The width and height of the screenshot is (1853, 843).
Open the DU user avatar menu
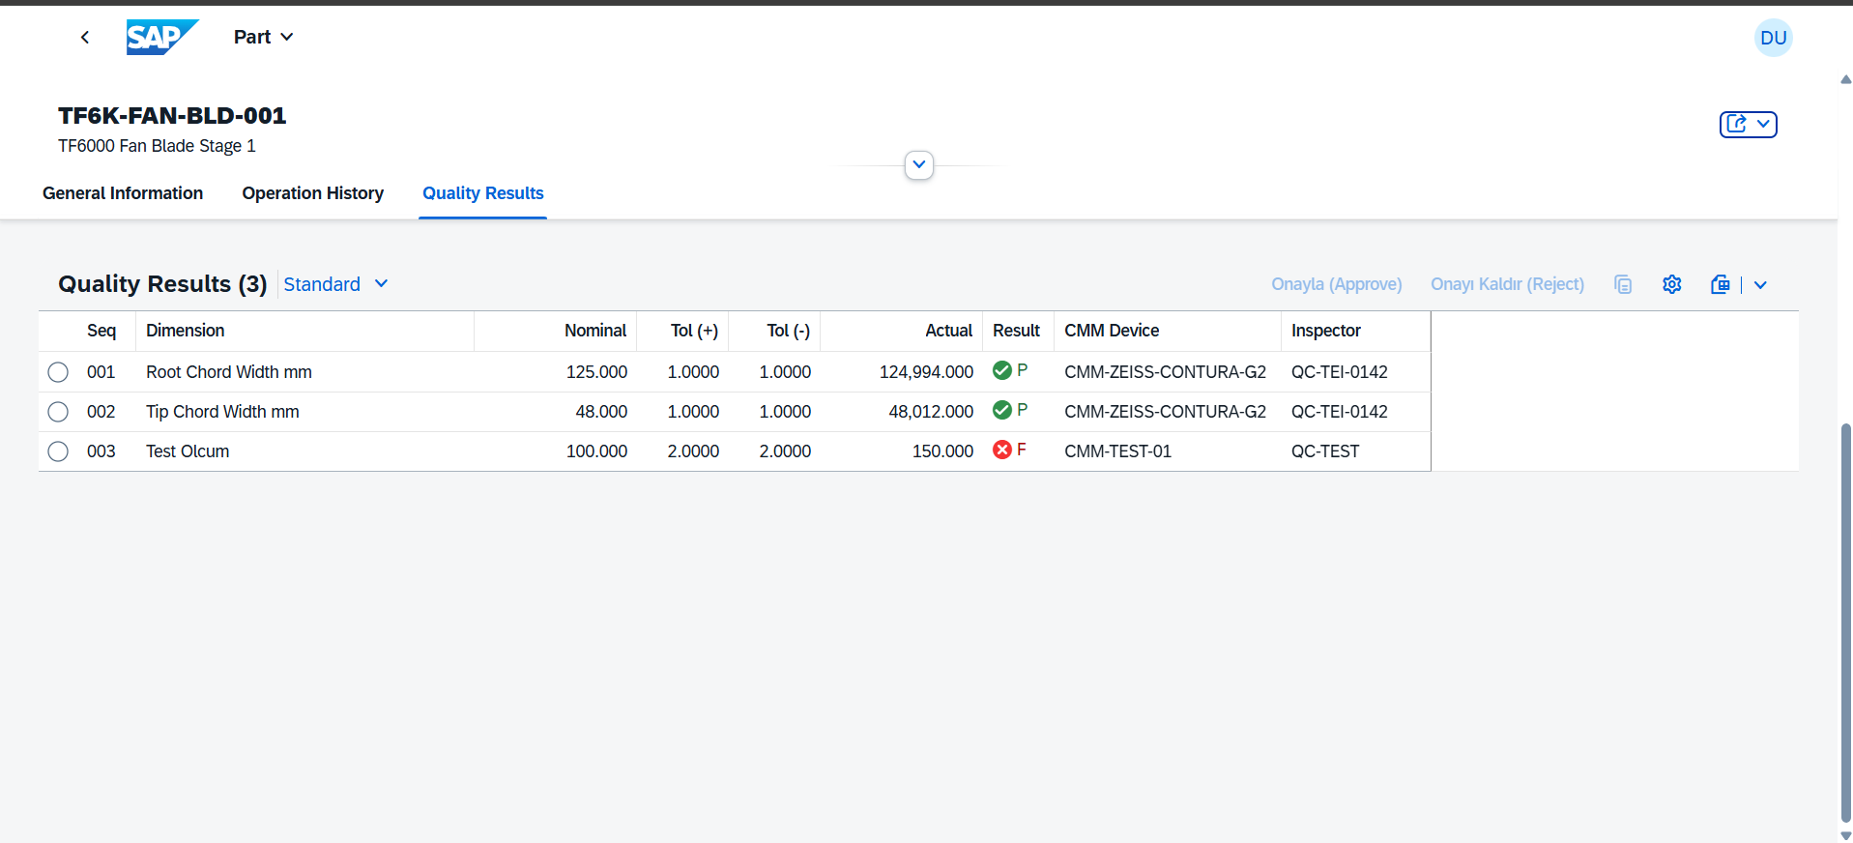pyautogui.click(x=1773, y=38)
